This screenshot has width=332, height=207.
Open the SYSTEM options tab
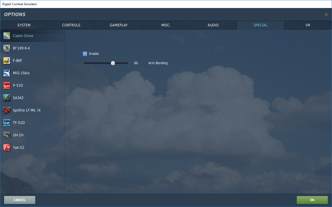pos(24,25)
